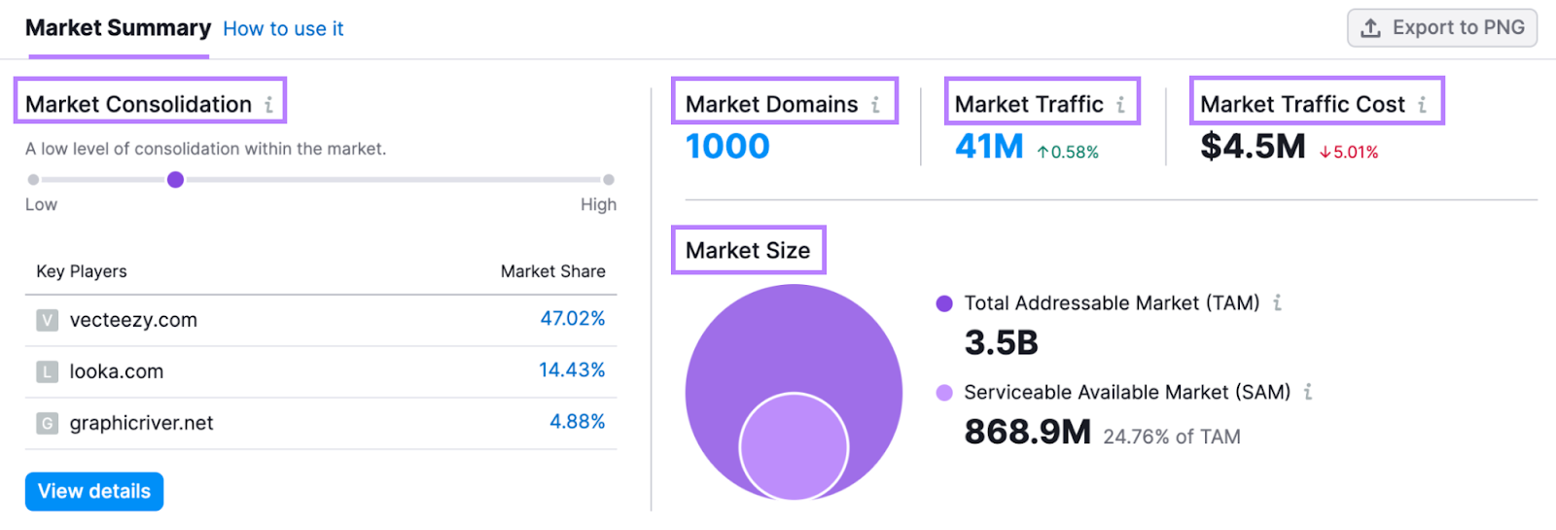
Task: Click the graphicriver.net favicon icon
Action: click(47, 423)
